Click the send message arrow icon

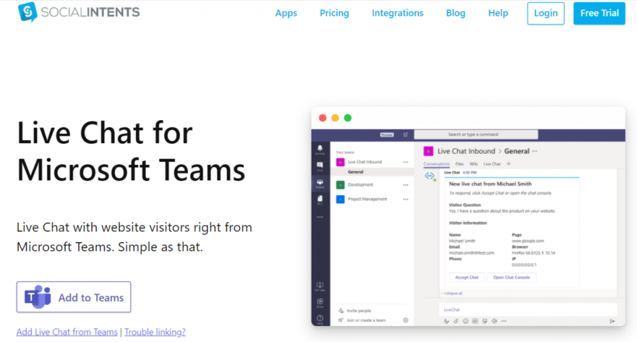tap(612, 321)
